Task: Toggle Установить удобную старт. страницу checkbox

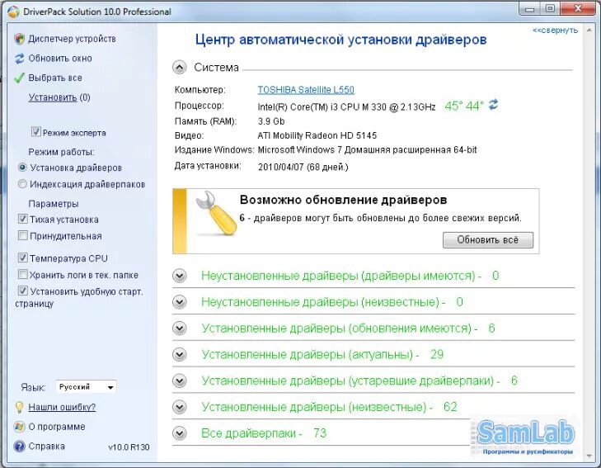Action: (x=22, y=291)
